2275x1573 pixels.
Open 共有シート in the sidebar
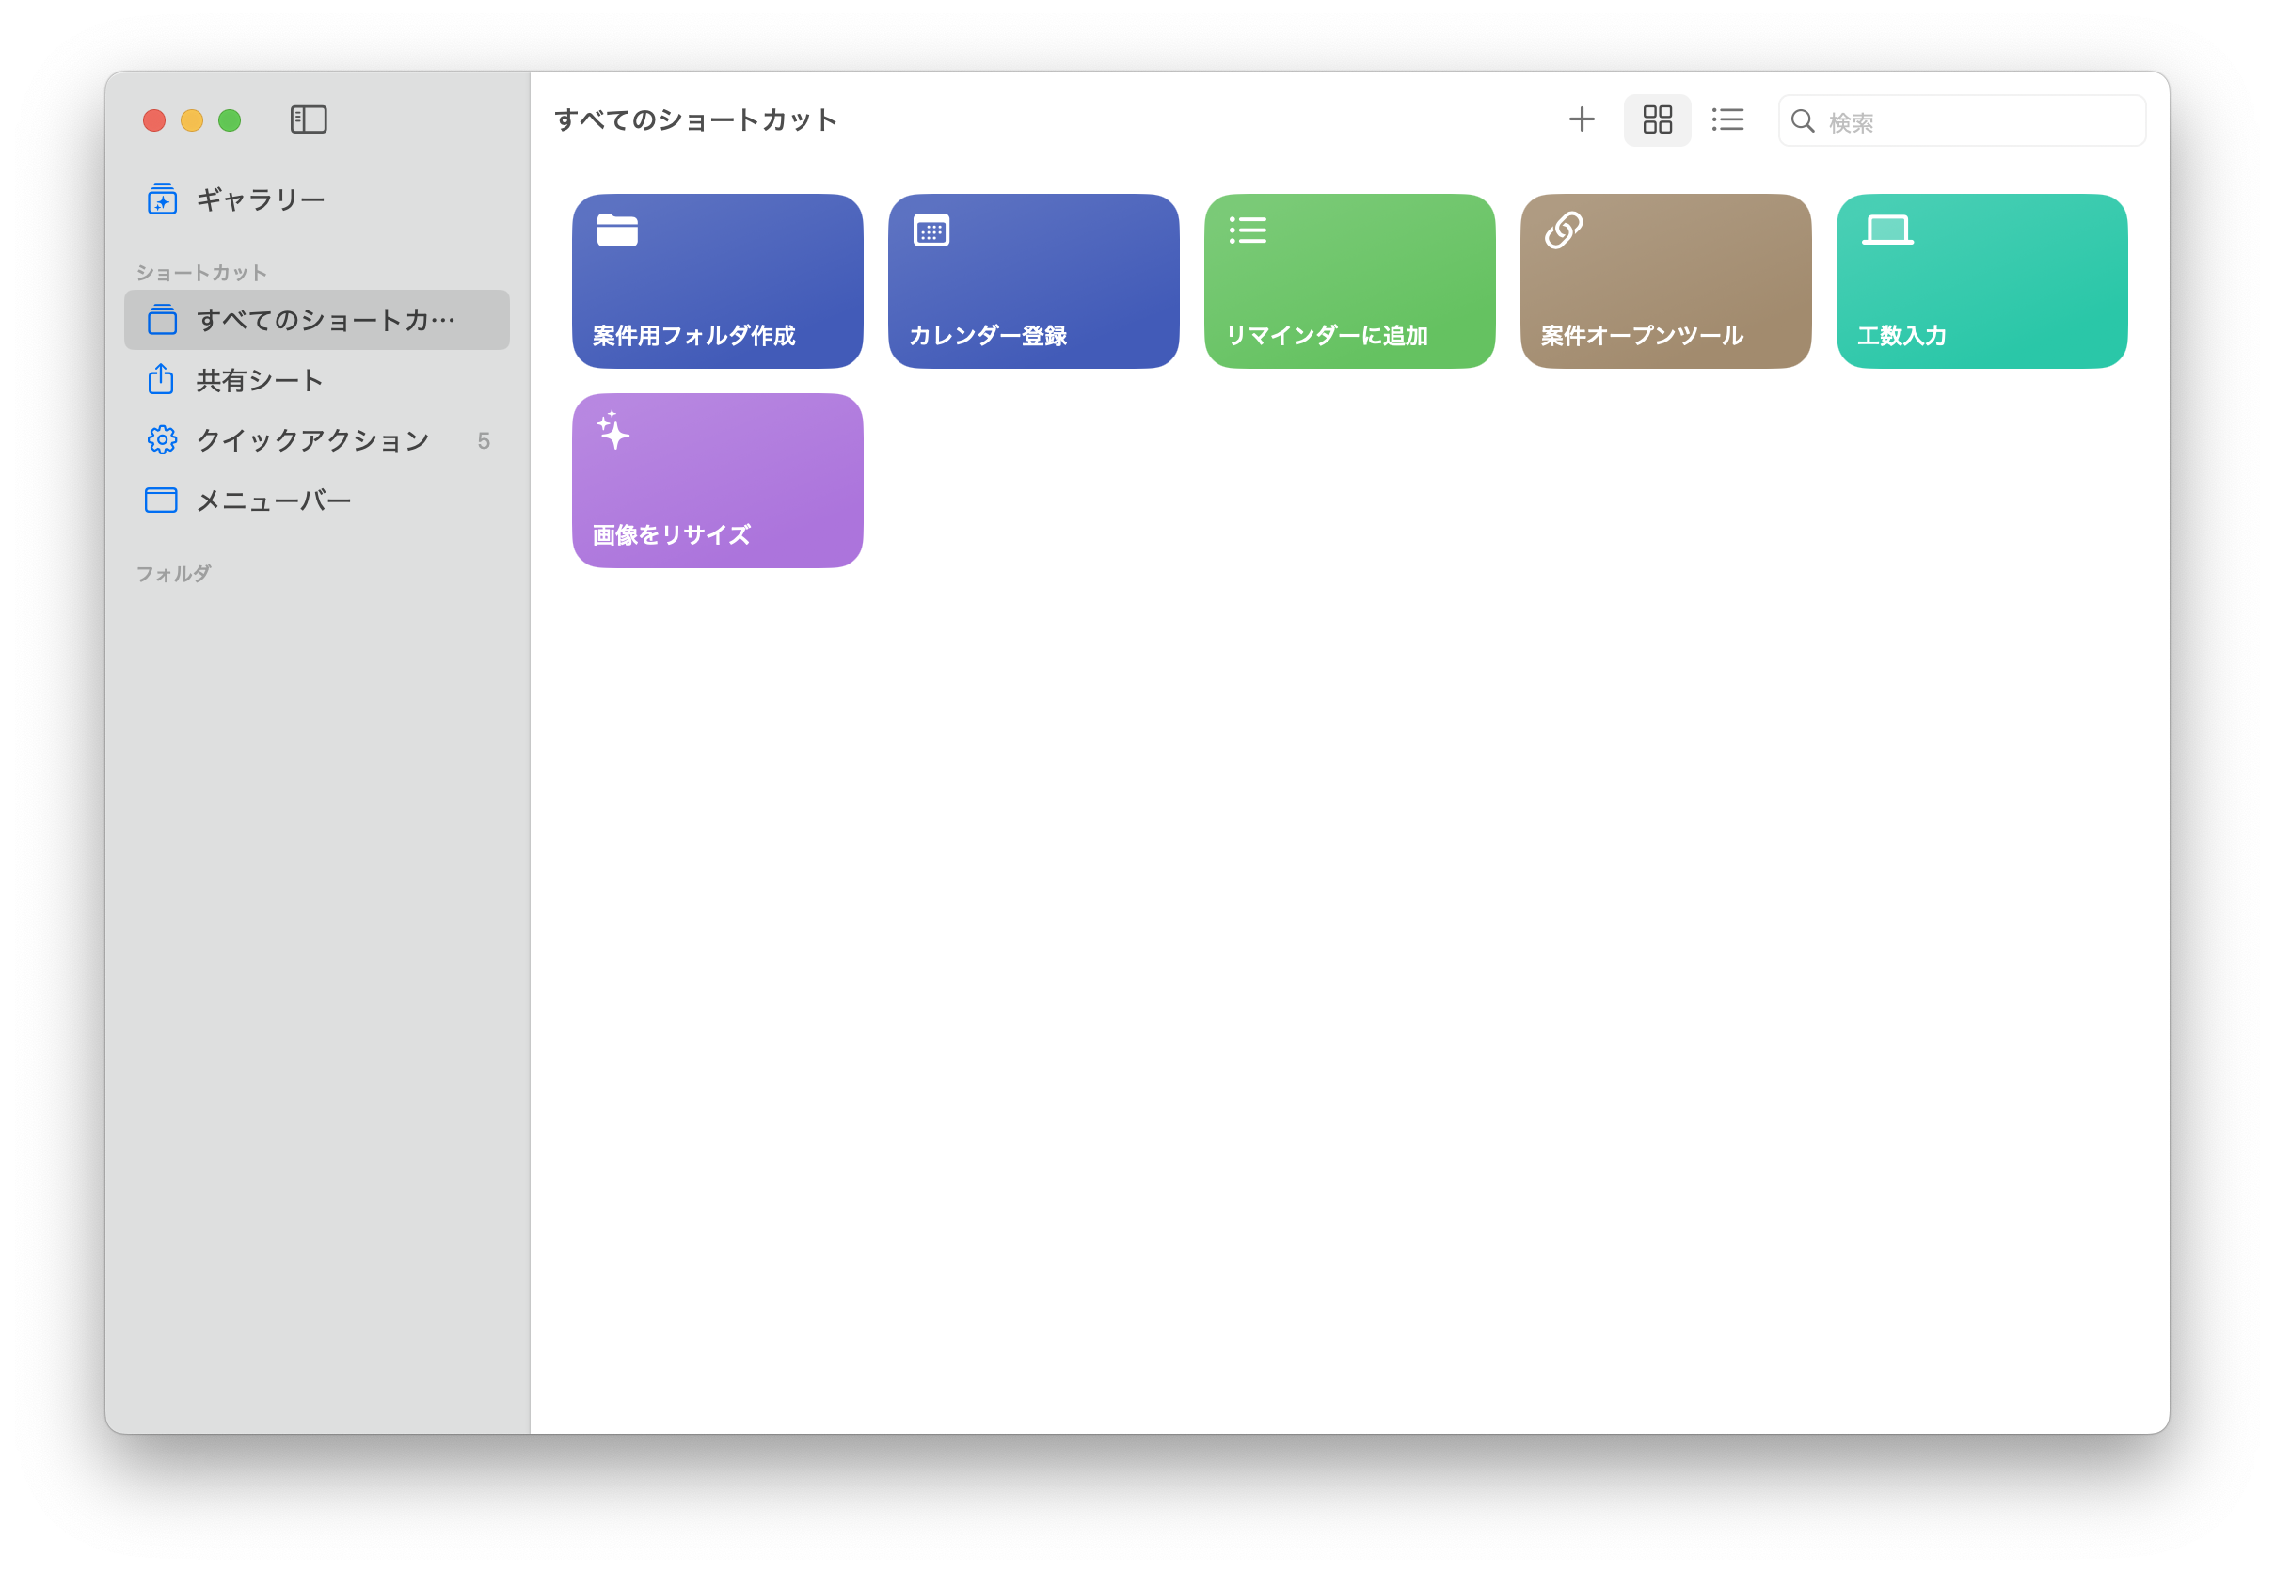tap(315, 379)
